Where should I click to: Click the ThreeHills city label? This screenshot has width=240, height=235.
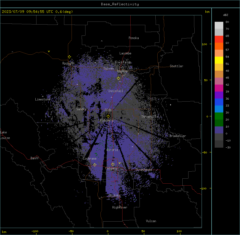click(150, 117)
